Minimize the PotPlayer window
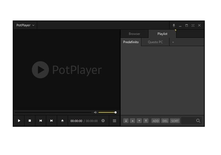This screenshot has height=155, width=221. tap(180, 26)
